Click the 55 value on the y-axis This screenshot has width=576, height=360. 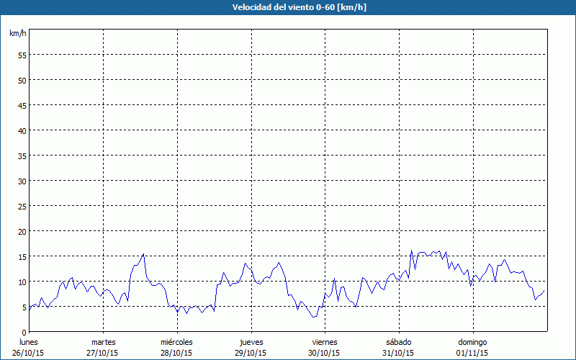coord(22,55)
